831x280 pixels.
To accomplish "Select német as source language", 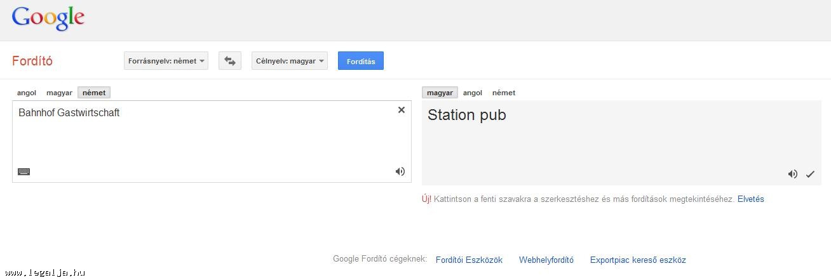I will [x=94, y=93].
